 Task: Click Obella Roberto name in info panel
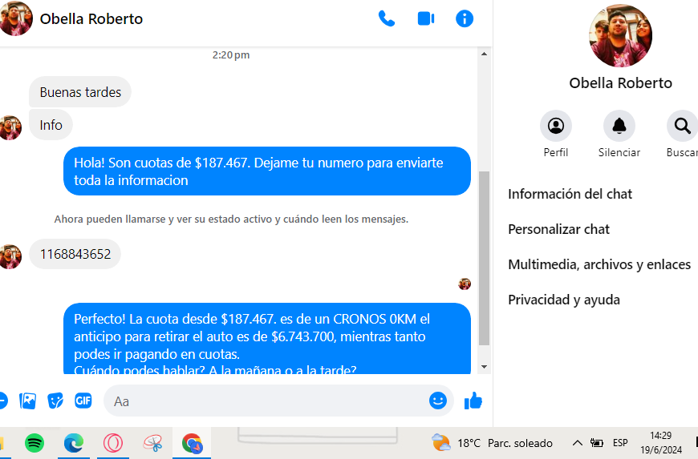click(620, 83)
